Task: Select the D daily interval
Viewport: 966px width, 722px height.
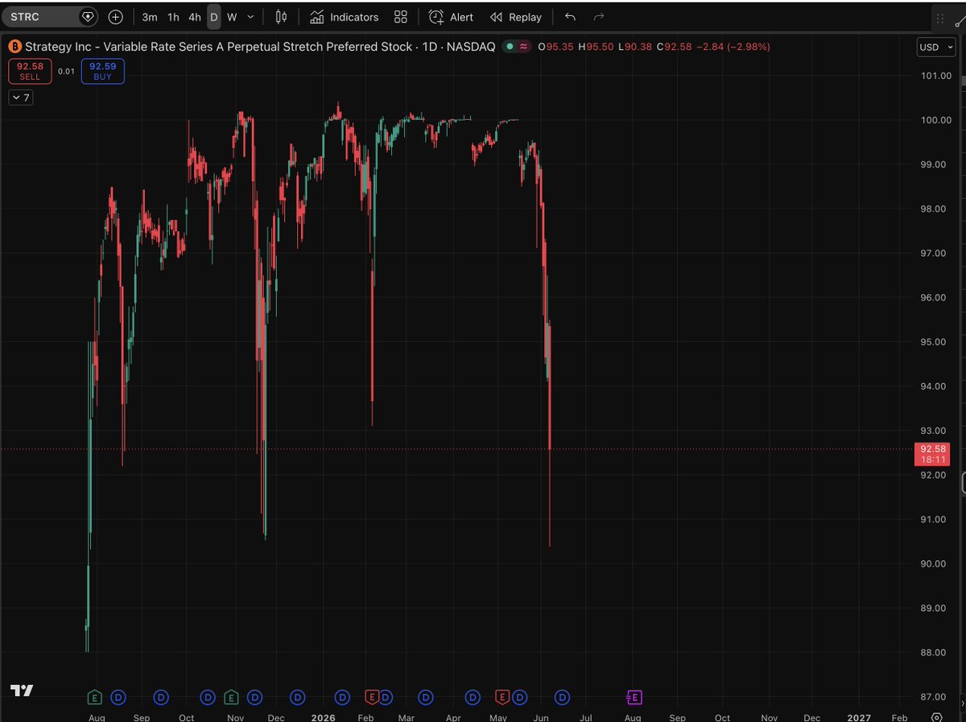Action: click(214, 17)
